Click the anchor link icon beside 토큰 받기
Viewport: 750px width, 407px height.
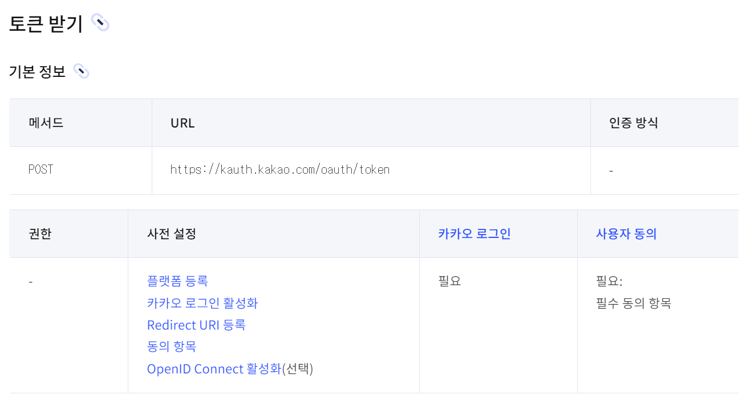pyautogui.click(x=100, y=23)
